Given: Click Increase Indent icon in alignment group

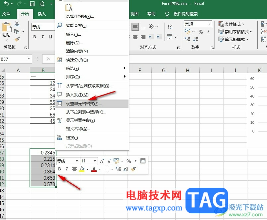Looking at the screenshot, I should [159, 37].
